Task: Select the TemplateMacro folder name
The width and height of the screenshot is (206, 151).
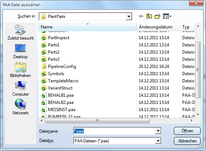Action: 63,81
